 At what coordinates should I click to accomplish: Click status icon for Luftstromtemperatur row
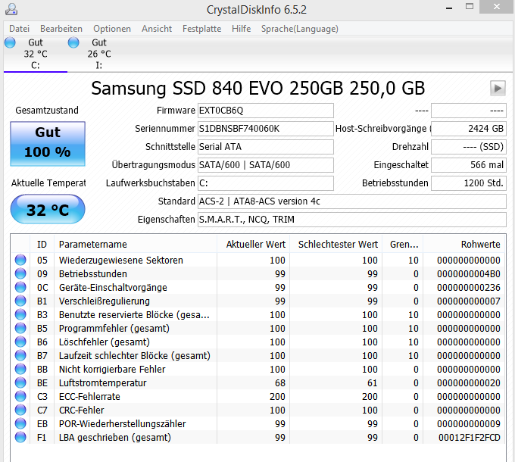pos(20,382)
